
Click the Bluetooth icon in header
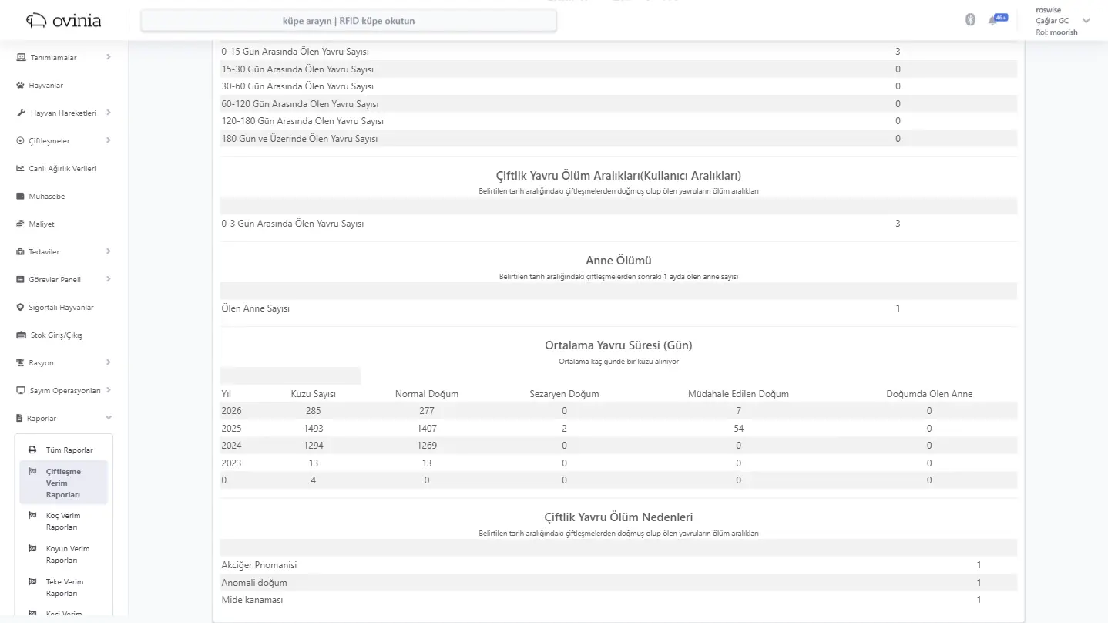coord(970,20)
